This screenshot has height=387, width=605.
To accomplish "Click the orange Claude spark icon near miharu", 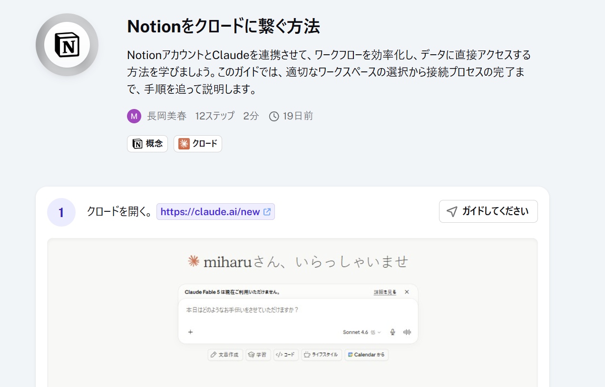I will point(193,261).
